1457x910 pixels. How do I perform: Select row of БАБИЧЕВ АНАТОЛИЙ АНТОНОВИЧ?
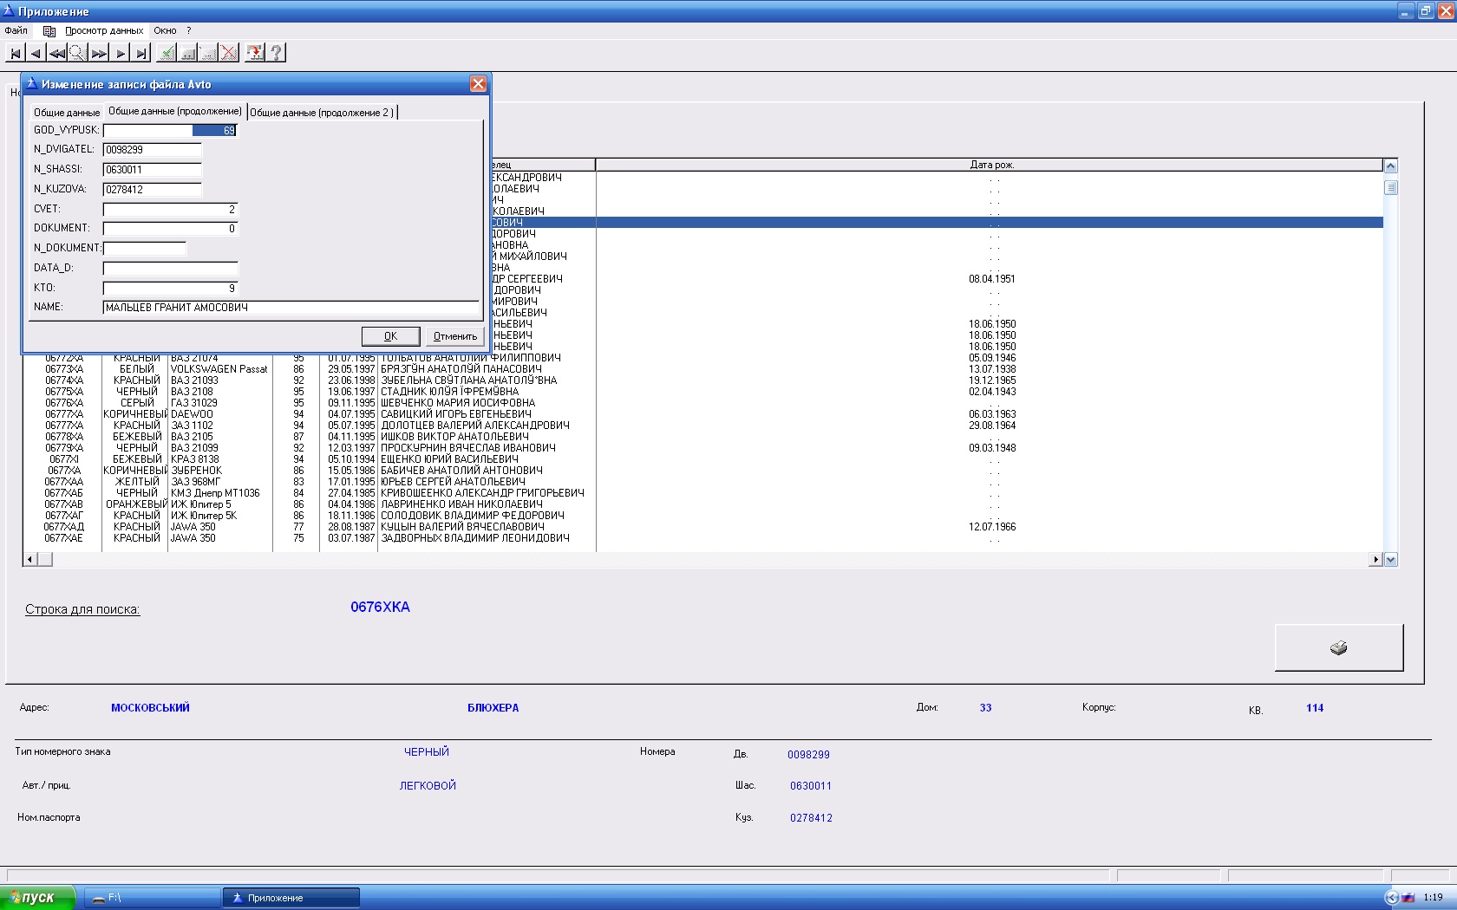pos(702,471)
